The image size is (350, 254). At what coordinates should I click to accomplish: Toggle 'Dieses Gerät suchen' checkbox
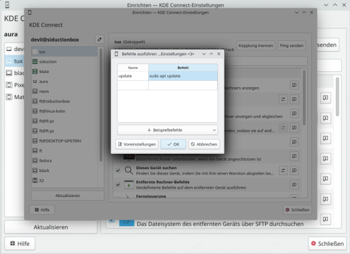point(118,171)
